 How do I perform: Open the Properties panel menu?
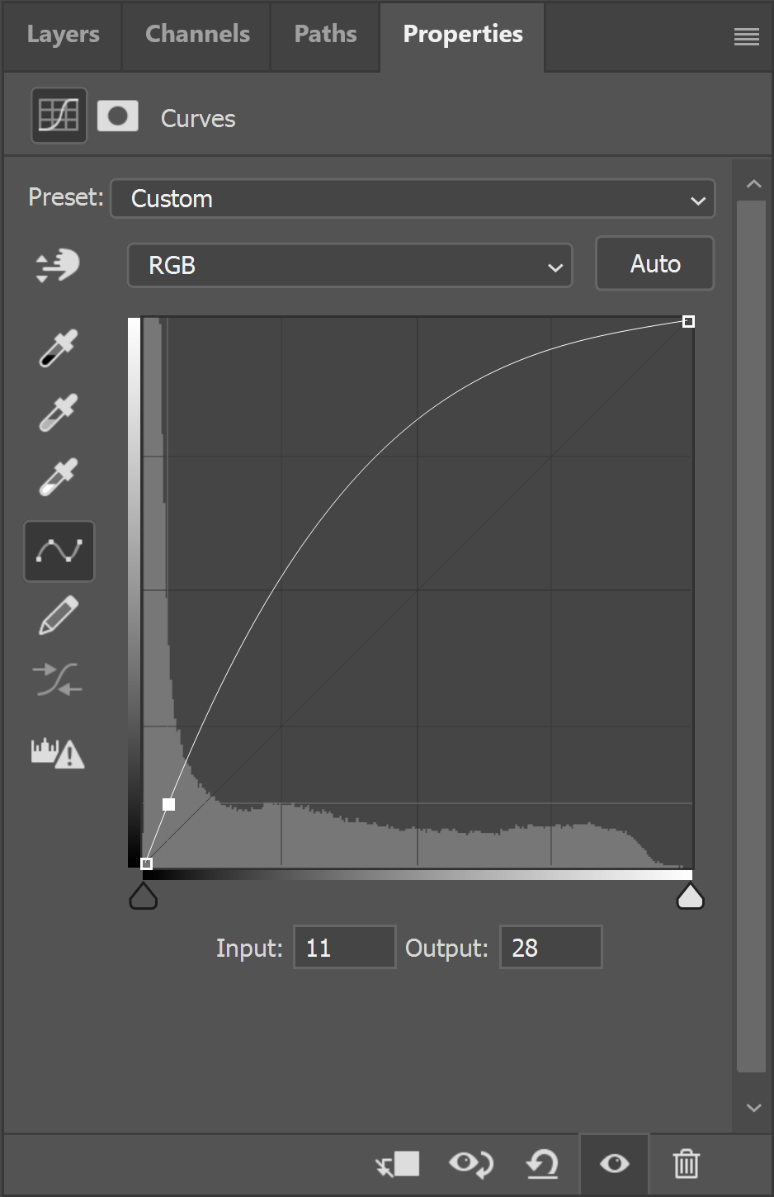pos(746,36)
